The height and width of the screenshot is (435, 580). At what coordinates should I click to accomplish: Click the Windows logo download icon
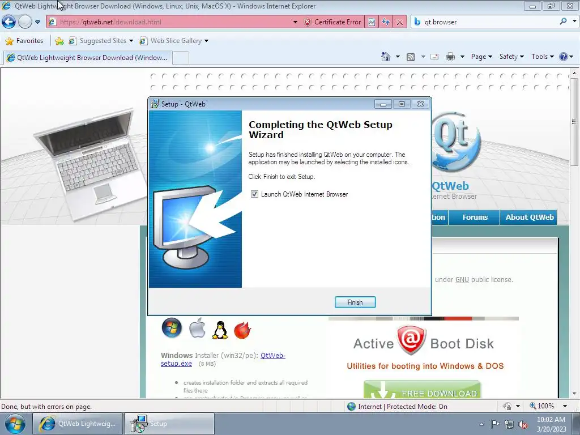point(172,328)
